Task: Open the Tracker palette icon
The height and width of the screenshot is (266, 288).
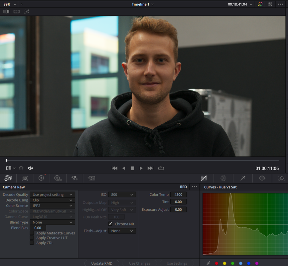Action: click(282, 178)
